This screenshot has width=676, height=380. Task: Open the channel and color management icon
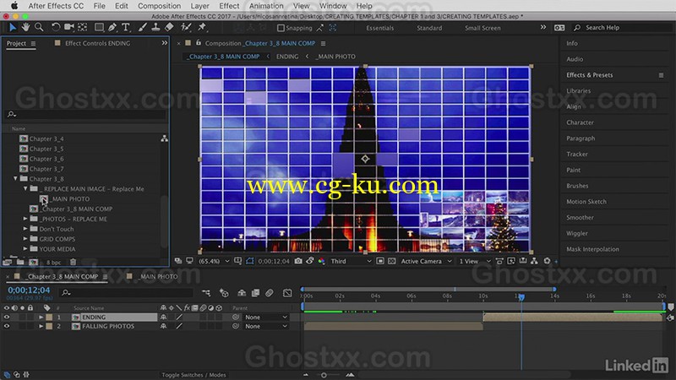click(322, 261)
